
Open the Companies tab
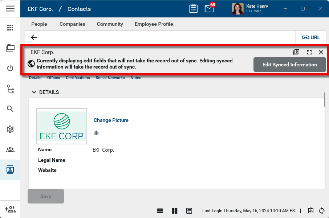click(72, 24)
